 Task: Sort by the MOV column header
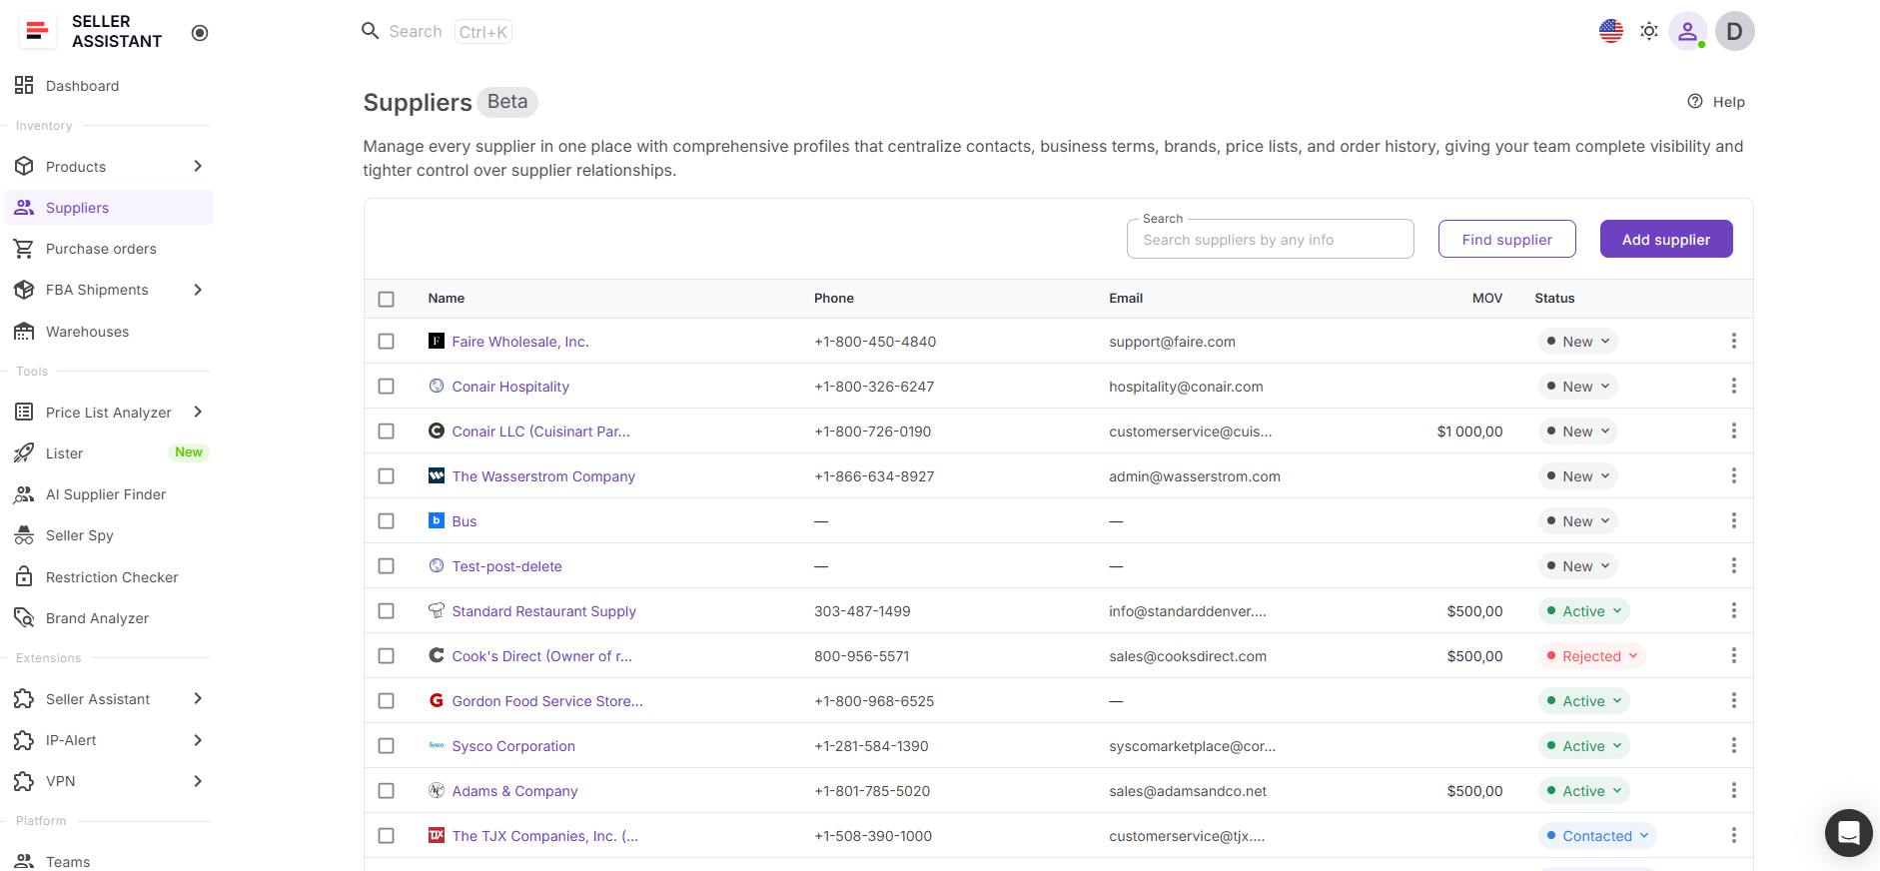pyautogui.click(x=1487, y=299)
